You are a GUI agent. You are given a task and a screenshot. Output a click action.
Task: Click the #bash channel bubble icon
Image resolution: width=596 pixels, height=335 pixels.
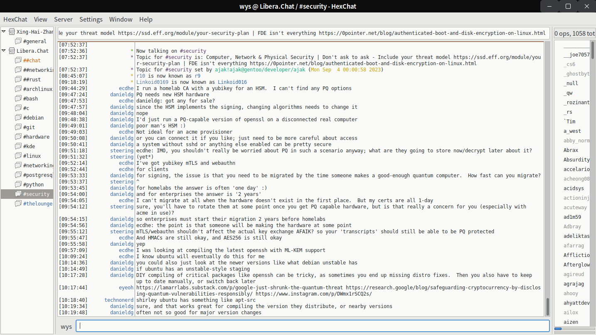[x=18, y=99]
